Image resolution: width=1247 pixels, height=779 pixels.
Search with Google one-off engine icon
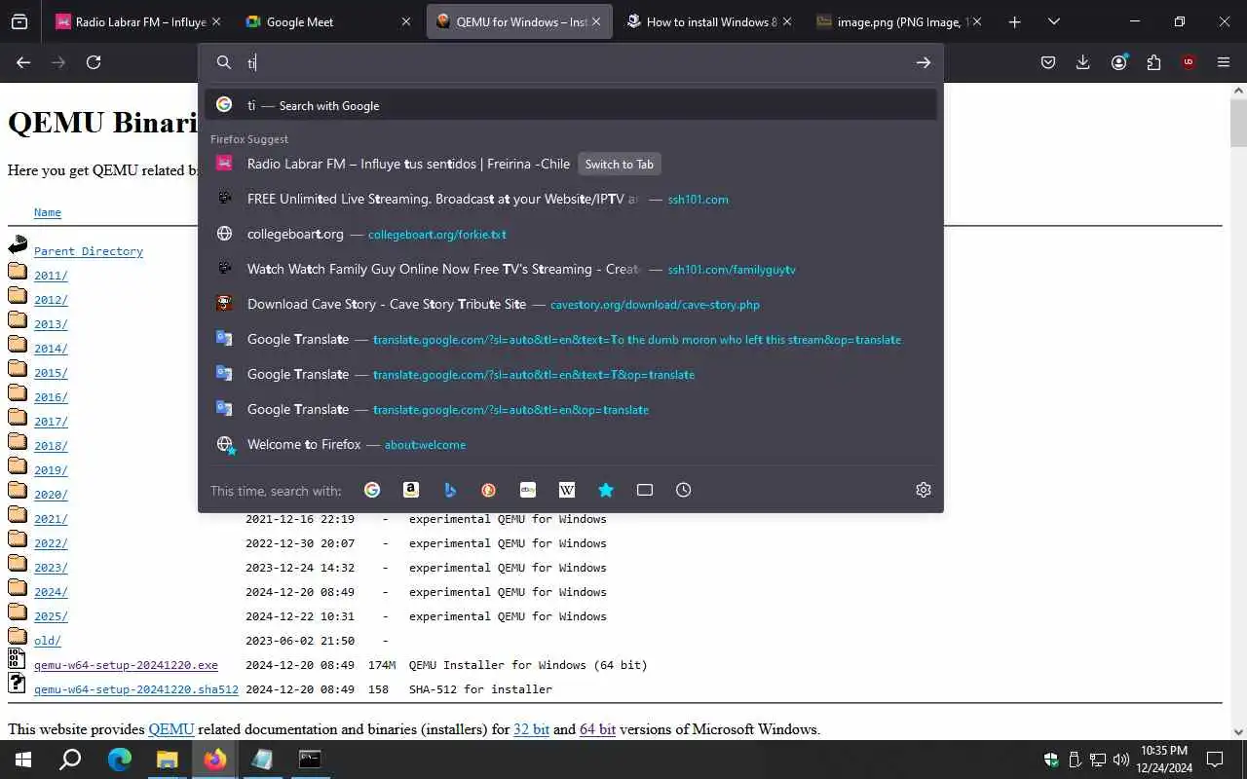click(372, 490)
